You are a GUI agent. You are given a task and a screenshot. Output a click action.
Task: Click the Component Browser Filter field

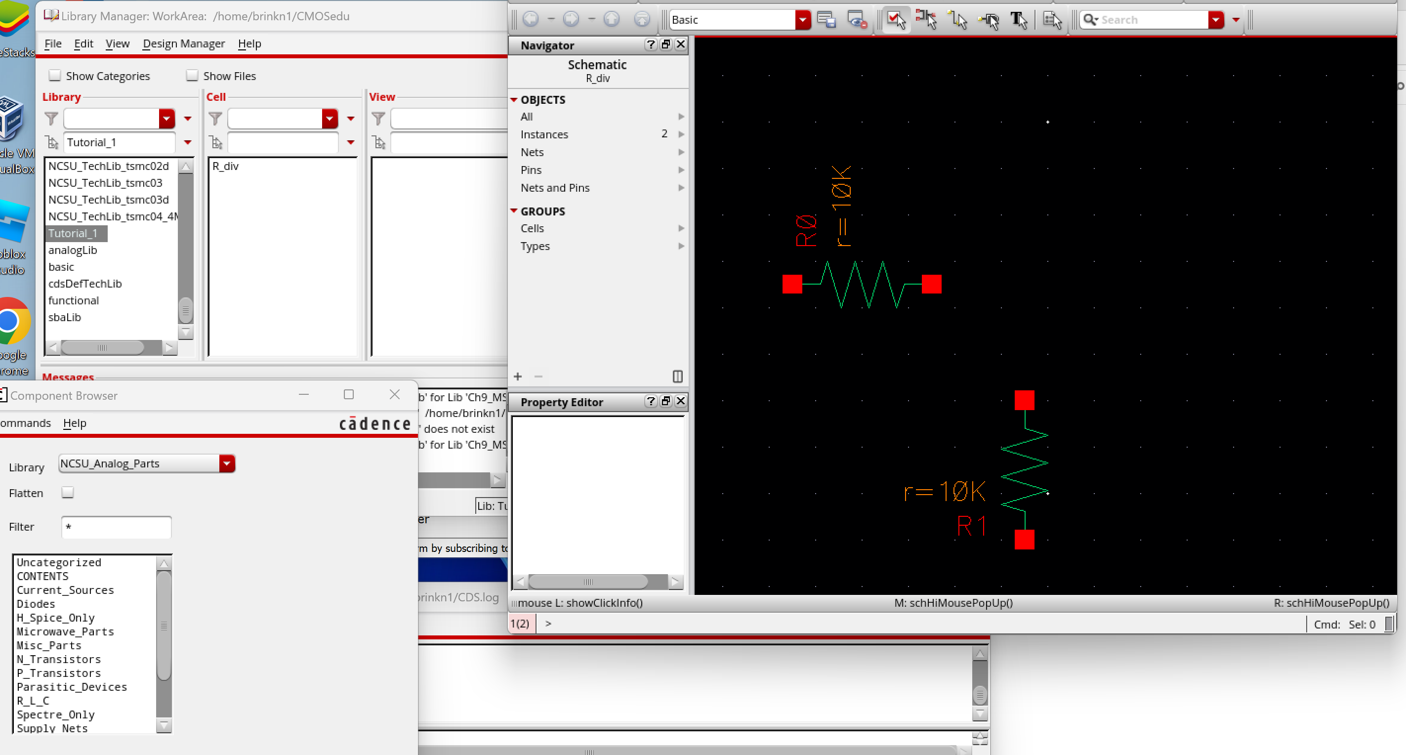click(x=116, y=527)
